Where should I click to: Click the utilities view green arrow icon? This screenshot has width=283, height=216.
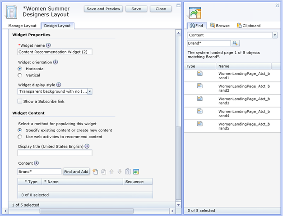pyautogui.click(x=195, y=13)
